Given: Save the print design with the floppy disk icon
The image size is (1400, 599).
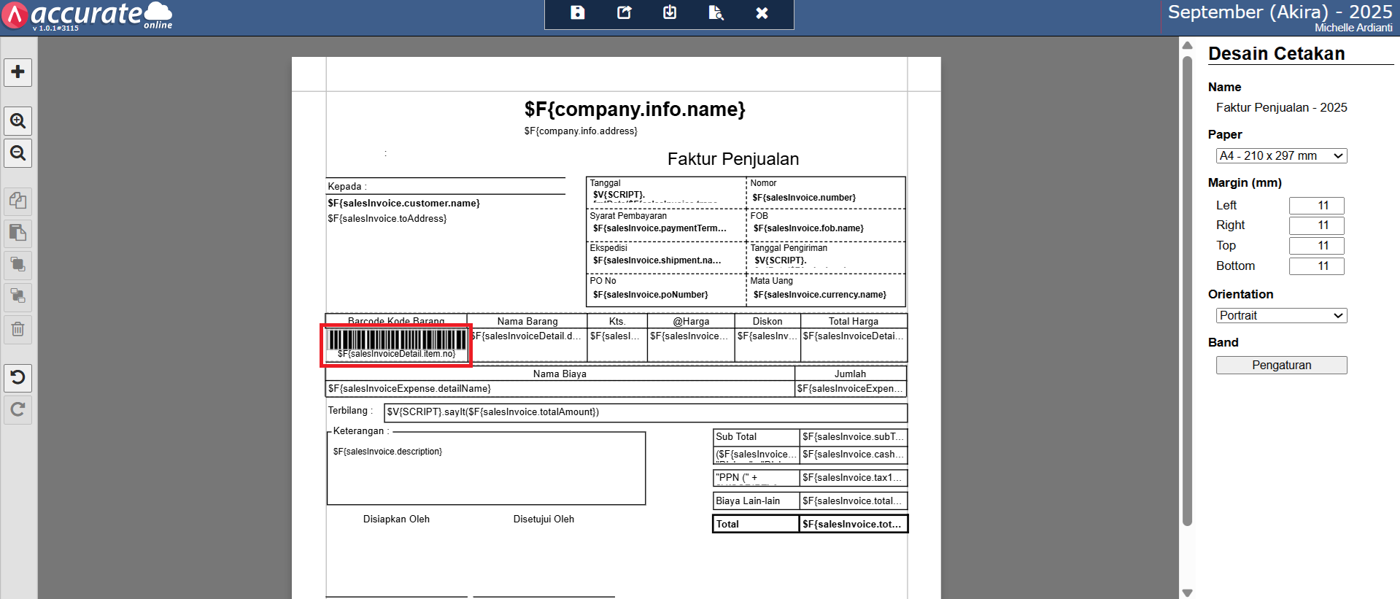Looking at the screenshot, I should point(577,13).
